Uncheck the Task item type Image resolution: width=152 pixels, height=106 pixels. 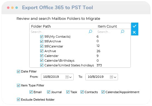tap(68, 92)
